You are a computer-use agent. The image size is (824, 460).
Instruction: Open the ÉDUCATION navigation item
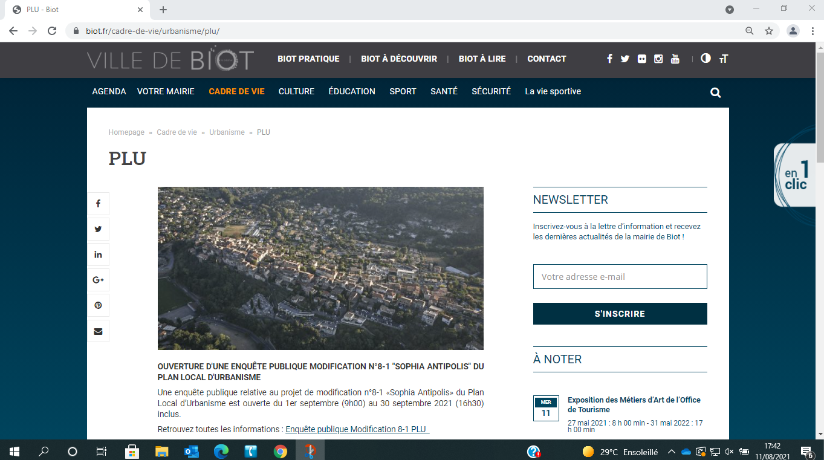[x=352, y=91]
